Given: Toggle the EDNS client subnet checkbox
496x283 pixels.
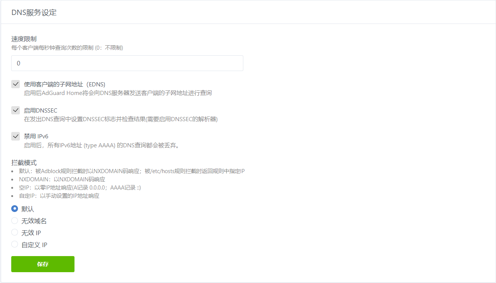Looking at the screenshot, I should pyautogui.click(x=15, y=84).
